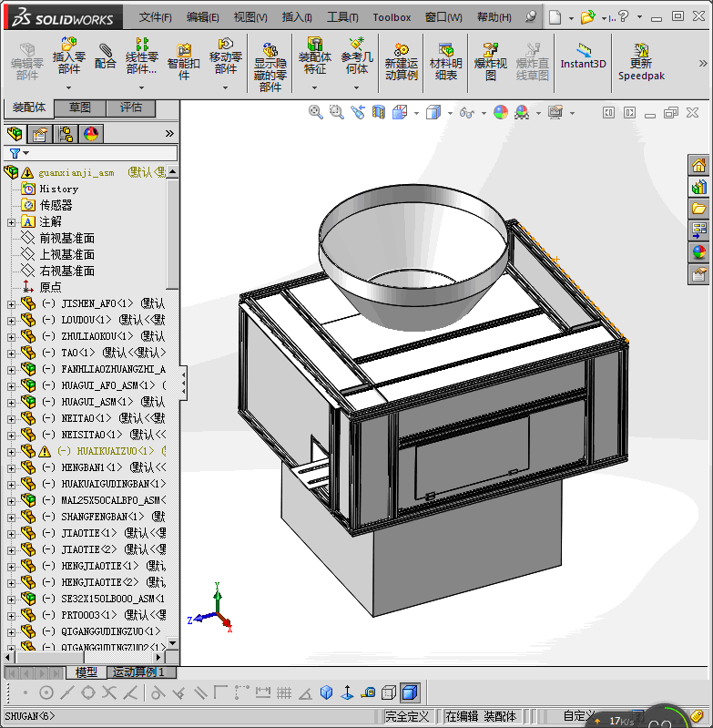Toggle grid snap icon in sketch bar
Viewport: 713px width, 728px height.
click(x=284, y=693)
